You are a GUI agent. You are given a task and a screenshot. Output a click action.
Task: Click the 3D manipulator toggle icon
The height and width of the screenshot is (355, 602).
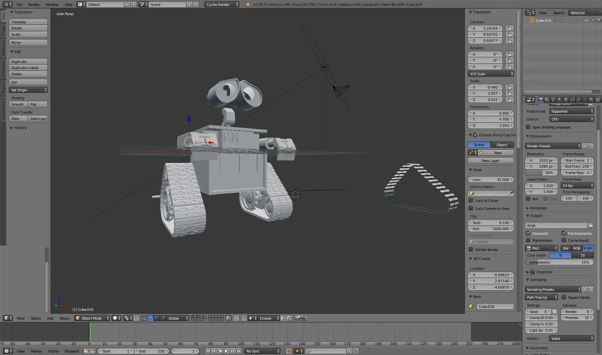click(144, 318)
